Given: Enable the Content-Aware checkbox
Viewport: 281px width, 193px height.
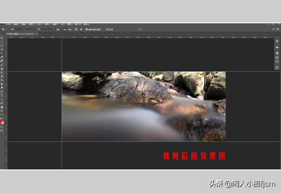Looking at the screenshot, I should [x=104, y=29].
